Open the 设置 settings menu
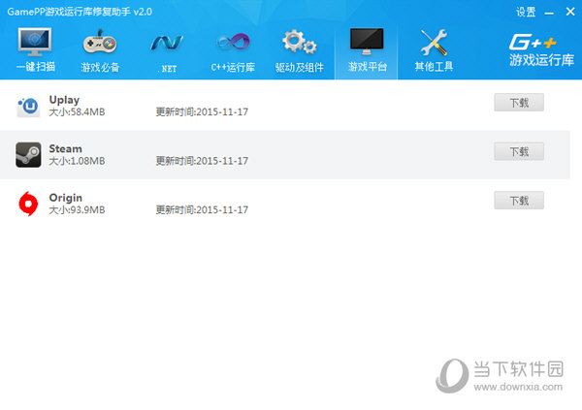Image resolution: width=582 pixels, height=410 pixels. point(526,12)
